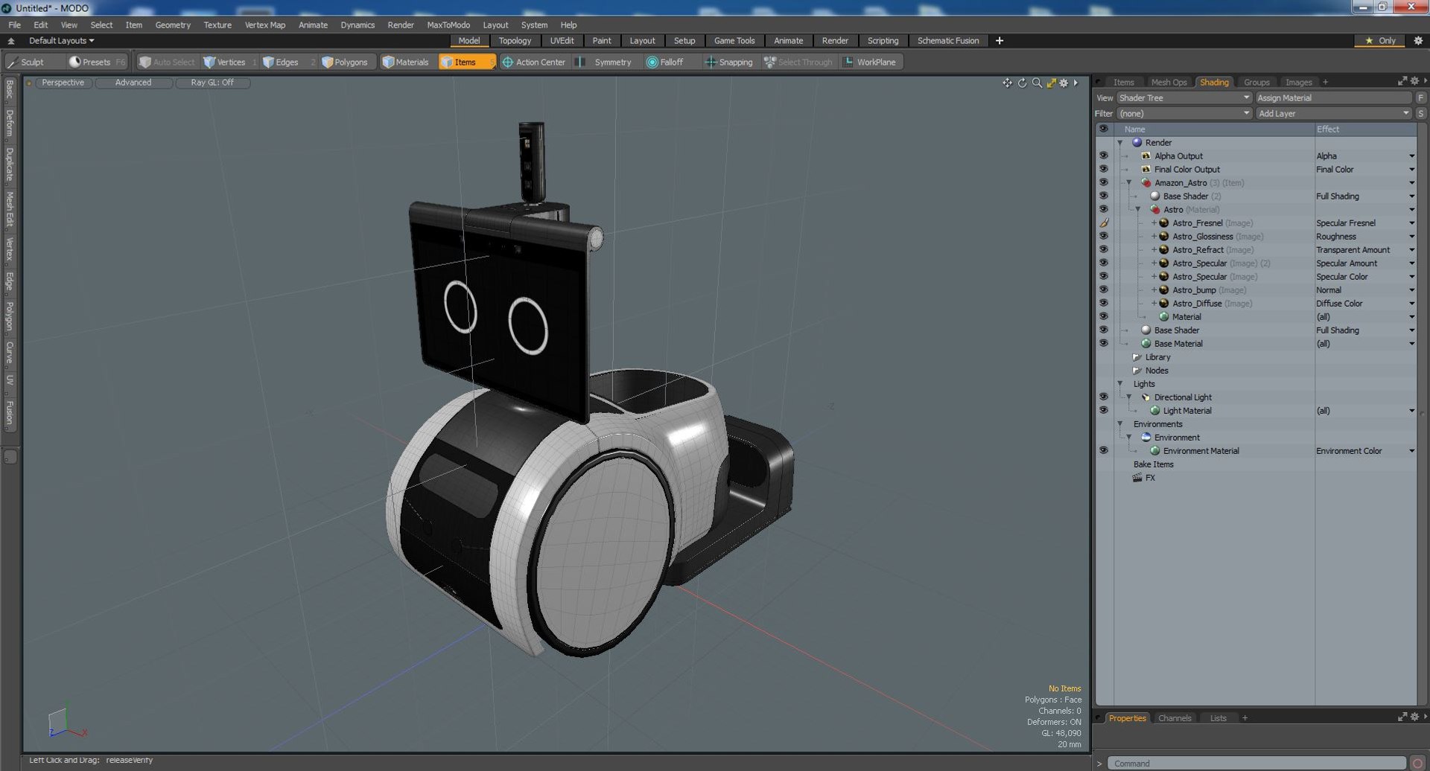Switch to the UVEdit layout tab
The image size is (1430, 771).
562,41
